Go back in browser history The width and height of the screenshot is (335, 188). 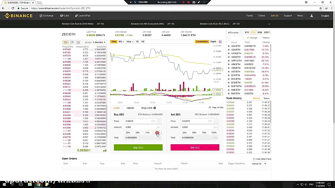point(3,8)
